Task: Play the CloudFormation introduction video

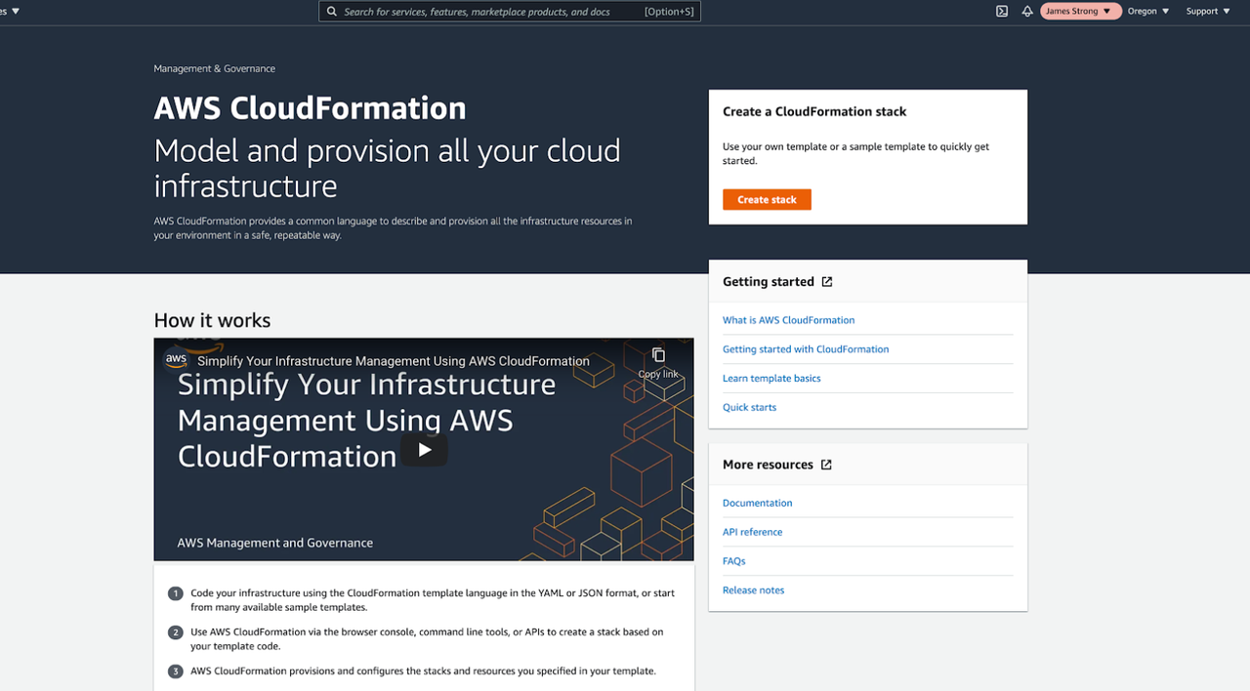Action: [x=424, y=450]
